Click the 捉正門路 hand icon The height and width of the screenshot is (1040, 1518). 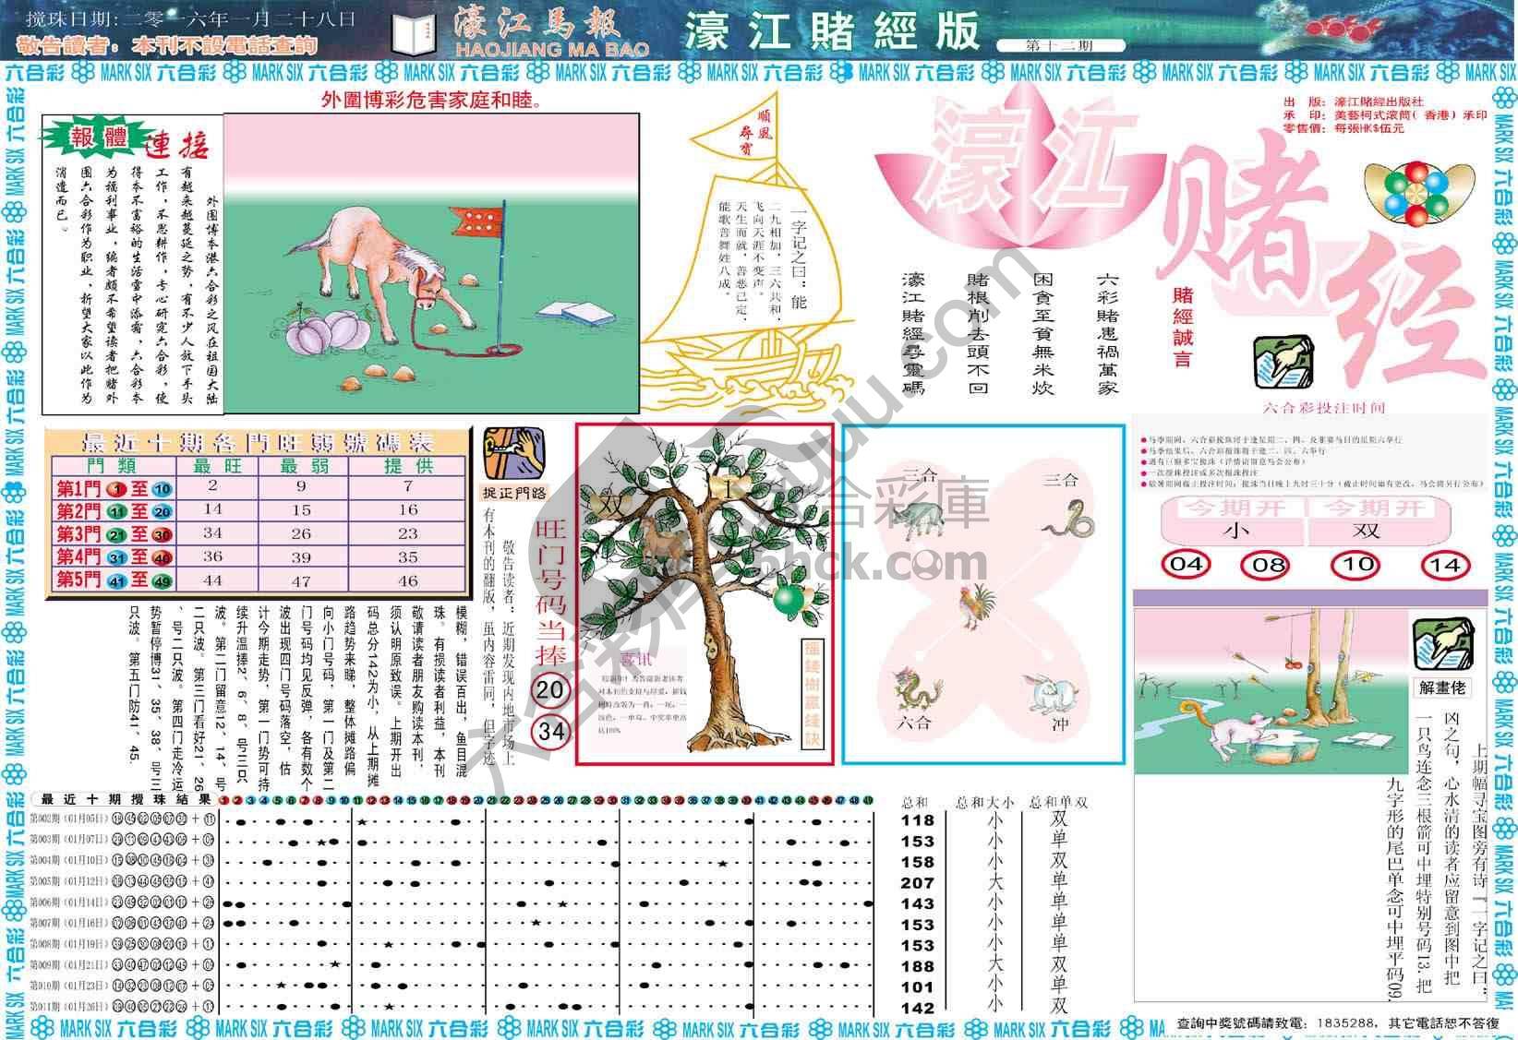tap(513, 452)
